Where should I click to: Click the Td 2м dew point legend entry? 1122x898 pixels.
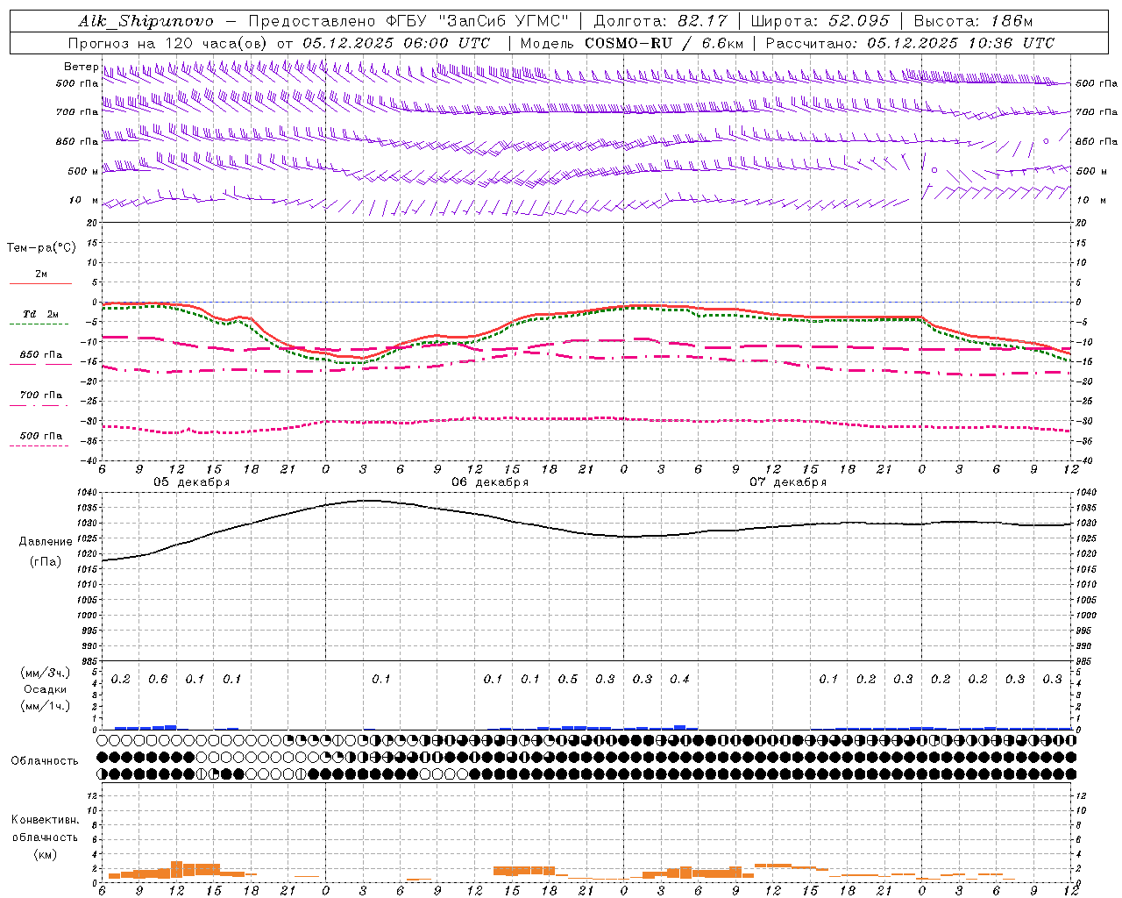[x=41, y=314]
